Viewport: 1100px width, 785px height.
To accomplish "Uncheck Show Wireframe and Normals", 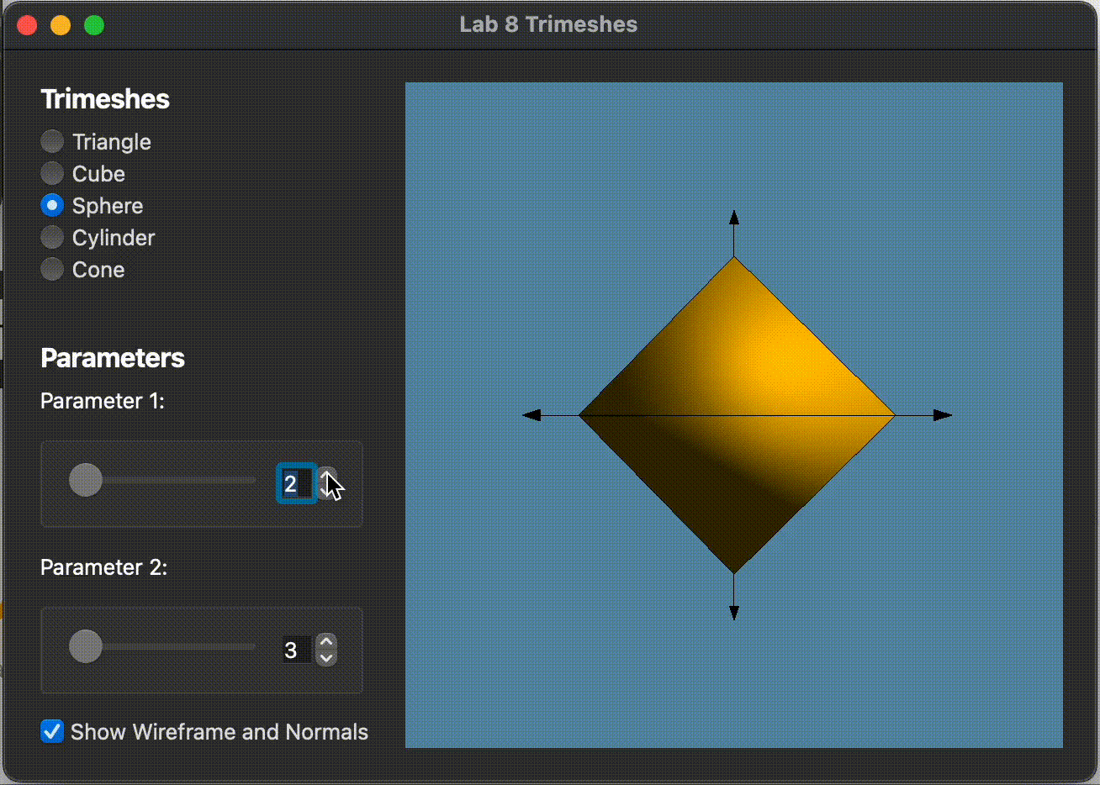I will click(52, 731).
